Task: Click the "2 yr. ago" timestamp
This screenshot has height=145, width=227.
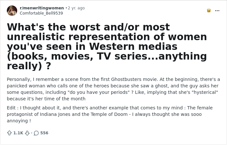Action: 76,8
